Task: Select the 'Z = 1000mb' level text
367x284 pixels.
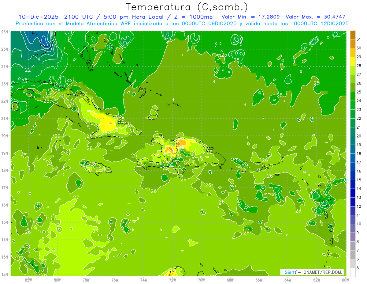Action: click(193, 17)
